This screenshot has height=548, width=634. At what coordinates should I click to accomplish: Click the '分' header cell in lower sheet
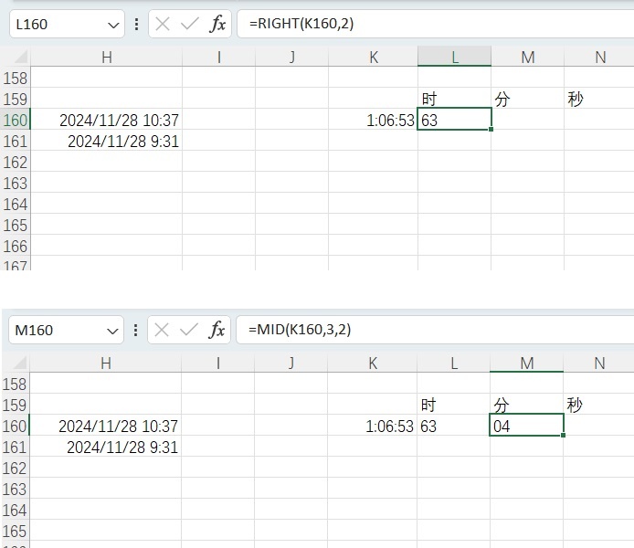(x=527, y=405)
